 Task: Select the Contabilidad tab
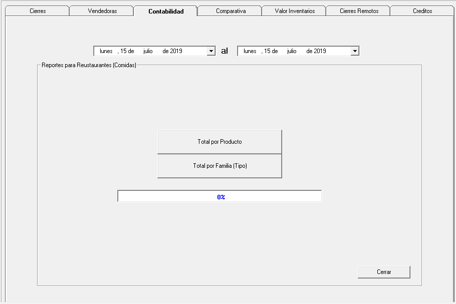point(166,11)
